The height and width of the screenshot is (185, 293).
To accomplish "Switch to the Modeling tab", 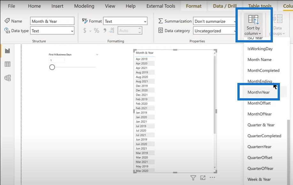I will coord(84,6).
